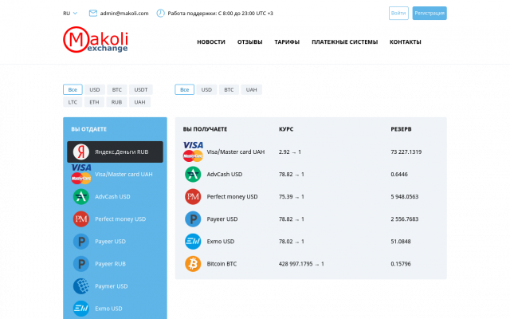Click AdvCash icon in receive table
510x319 pixels.
(x=193, y=174)
